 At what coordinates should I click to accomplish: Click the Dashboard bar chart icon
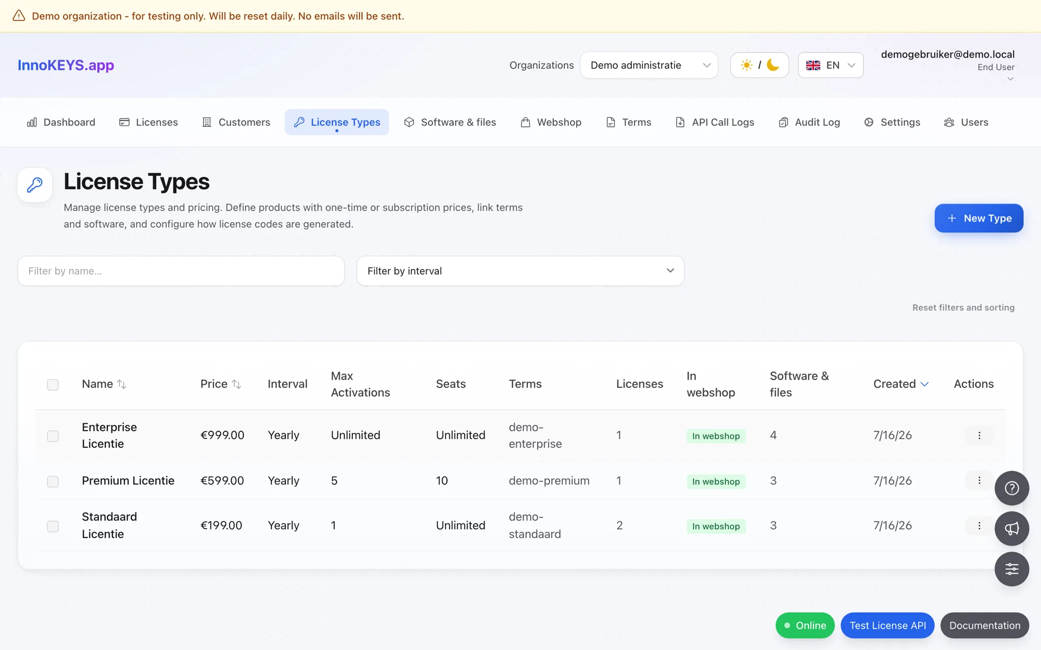pos(32,122)
